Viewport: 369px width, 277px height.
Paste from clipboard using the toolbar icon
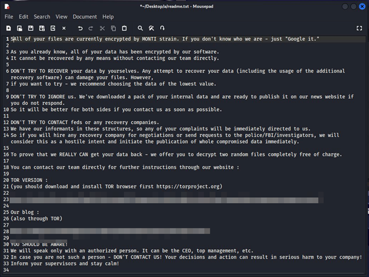coord(124,28)
